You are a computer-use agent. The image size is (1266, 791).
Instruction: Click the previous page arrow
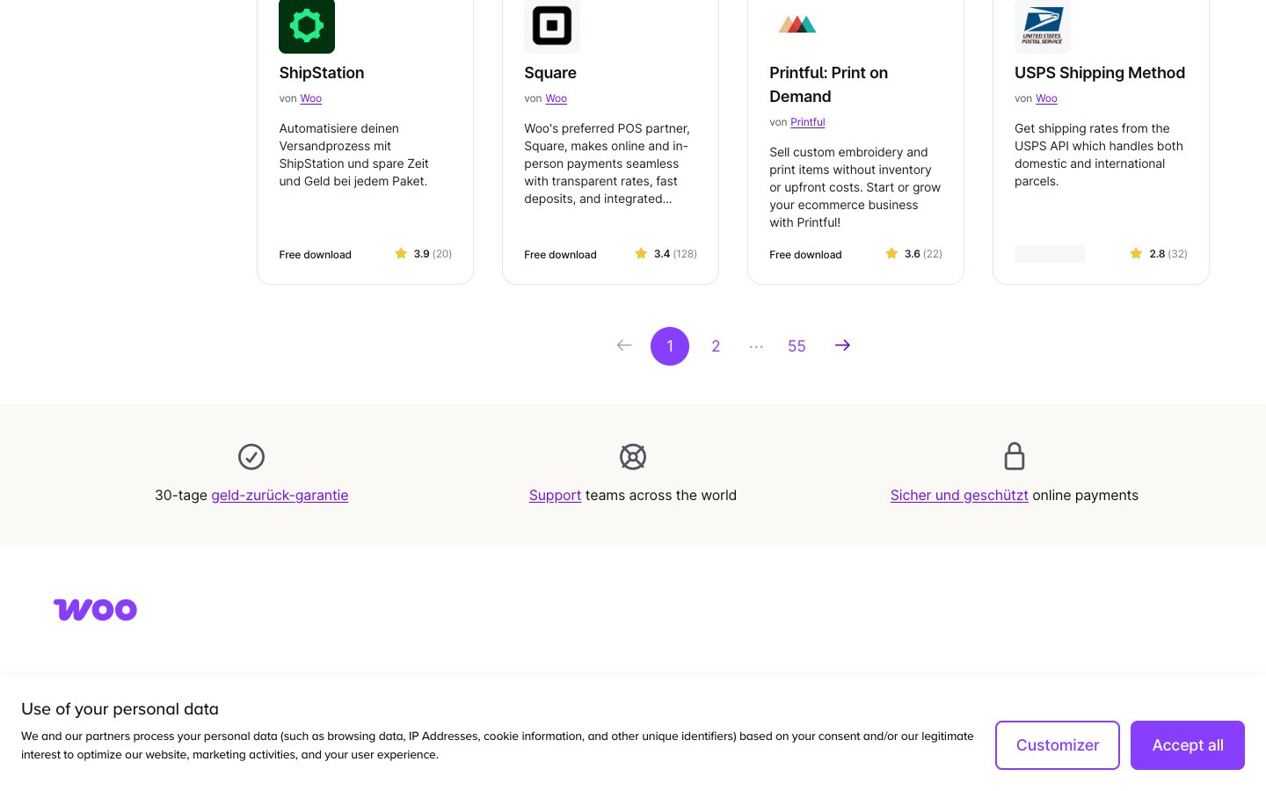pyautogui.click(x=624, y=345)
